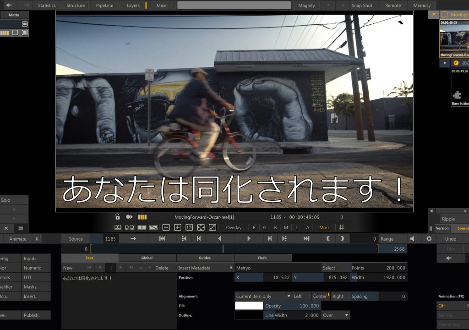Switch to the Global tab
The image size is (469, 330).
[x=147, y=258]
